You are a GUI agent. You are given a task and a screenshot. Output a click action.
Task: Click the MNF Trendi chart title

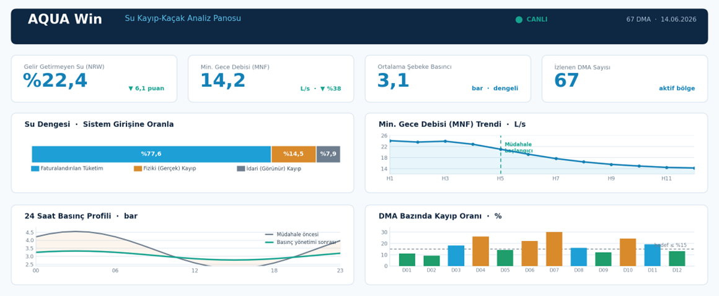pos(452,124)
